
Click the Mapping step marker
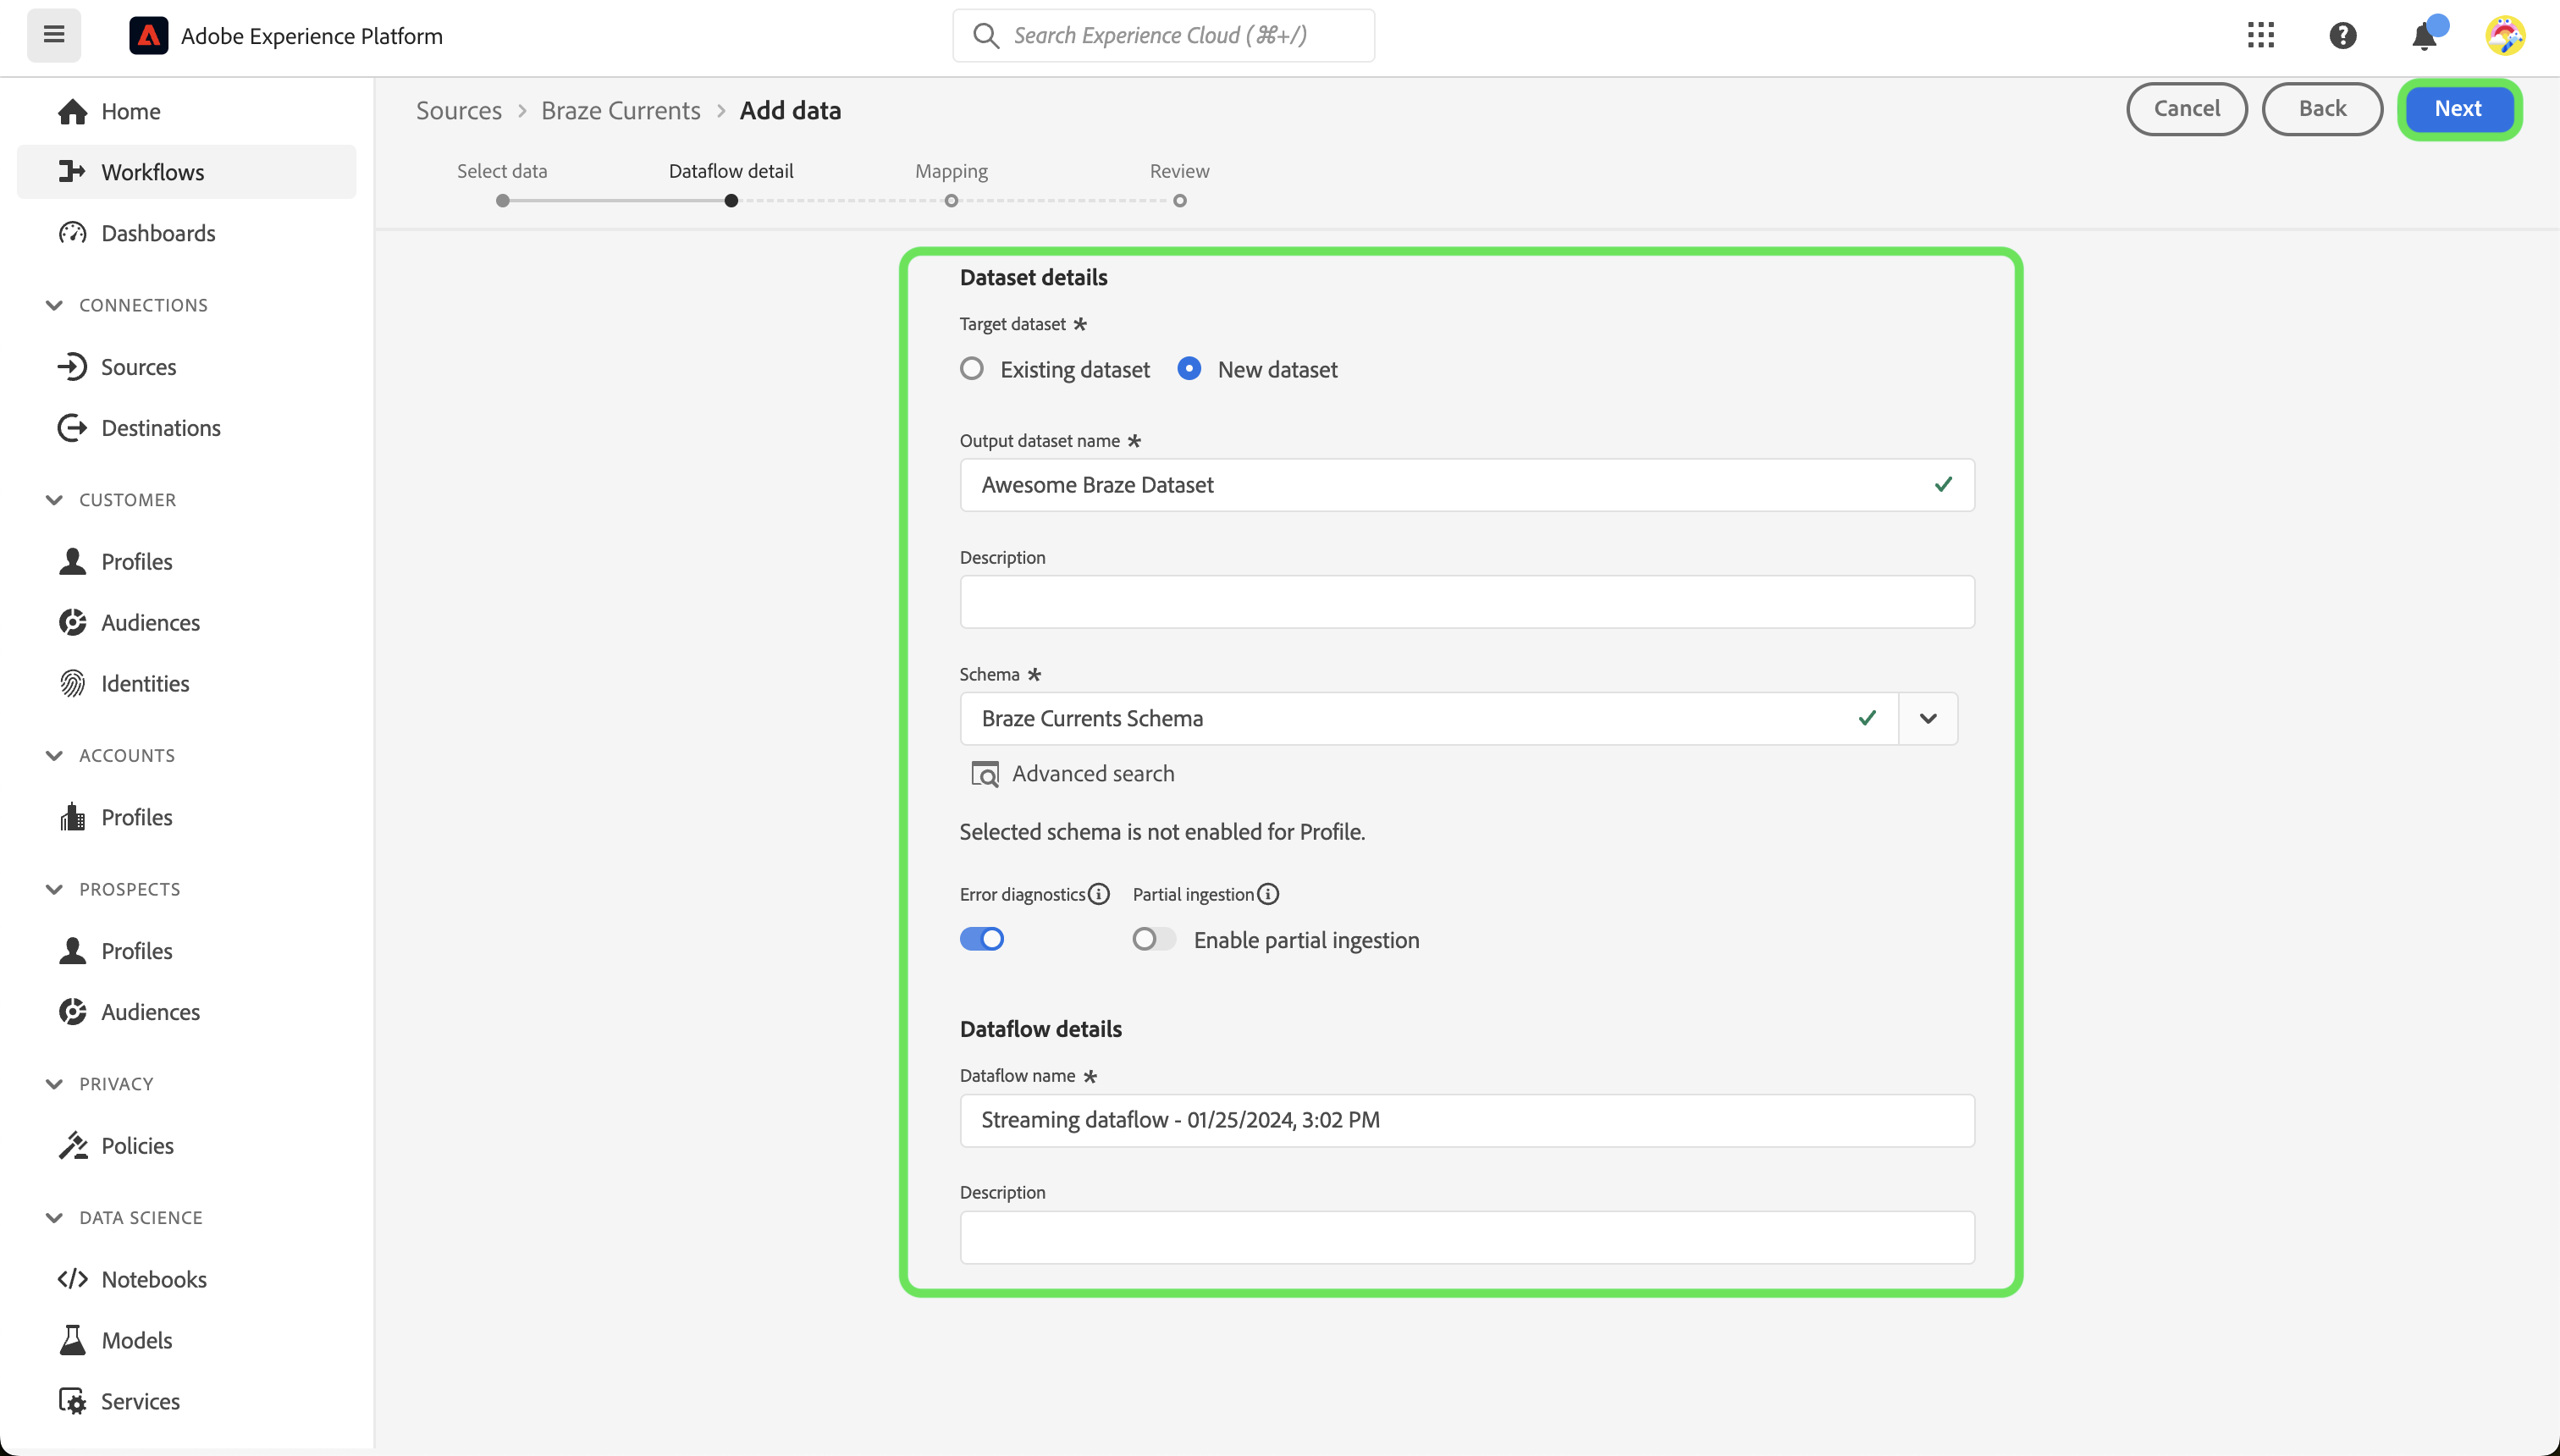pyautogui.click(x=951, y=201)
